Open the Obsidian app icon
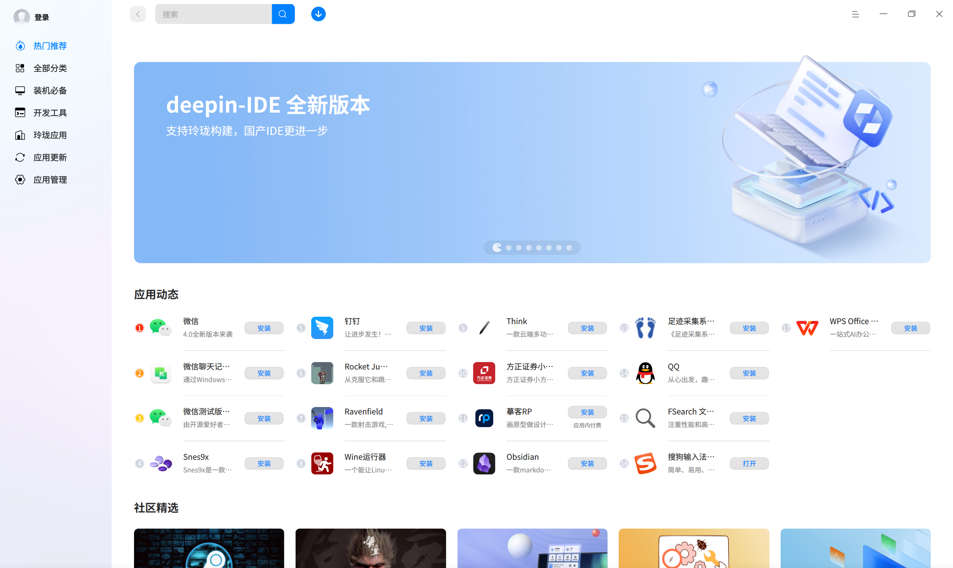Image resolution: width=953 pixels, height=568 pixels. coord(484,464)
